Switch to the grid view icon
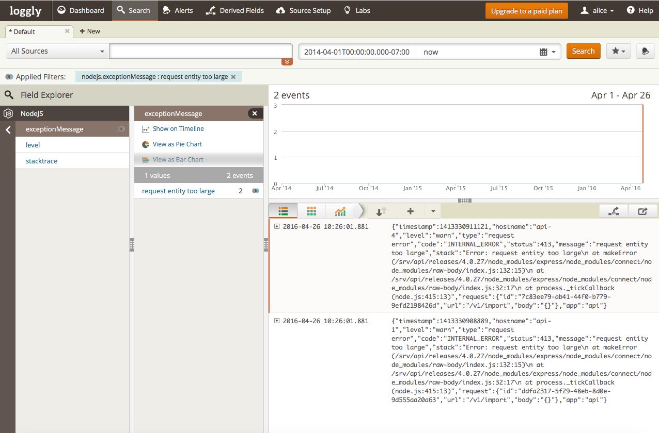Screen dimensions: 659x433 point(311,211)
